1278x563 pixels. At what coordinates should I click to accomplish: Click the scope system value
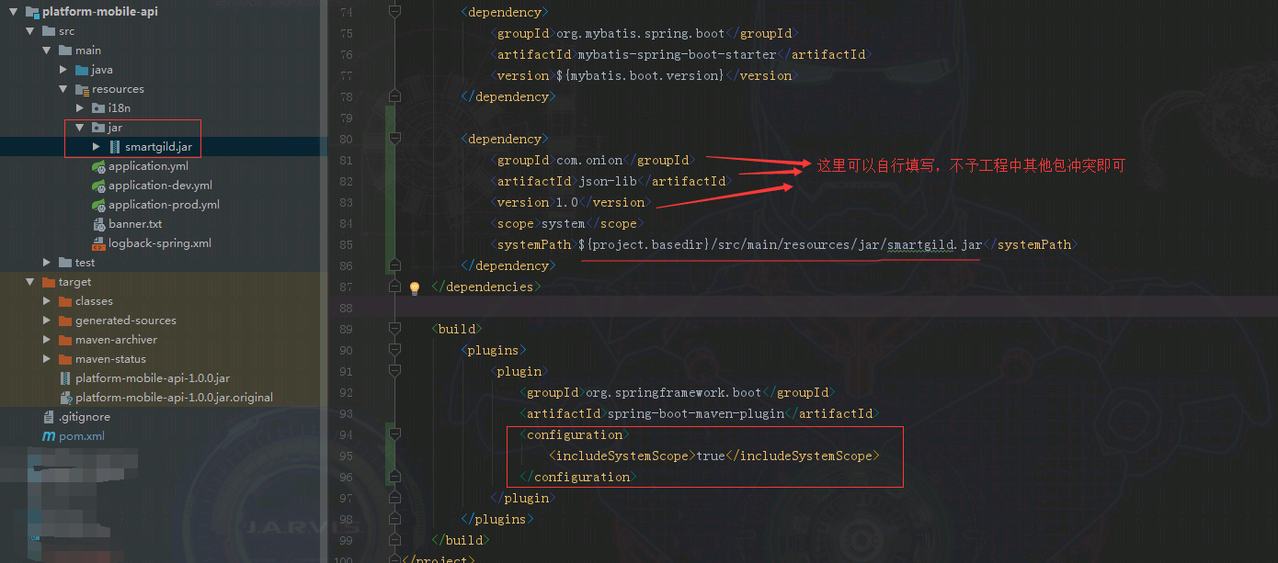pos(564,223)
